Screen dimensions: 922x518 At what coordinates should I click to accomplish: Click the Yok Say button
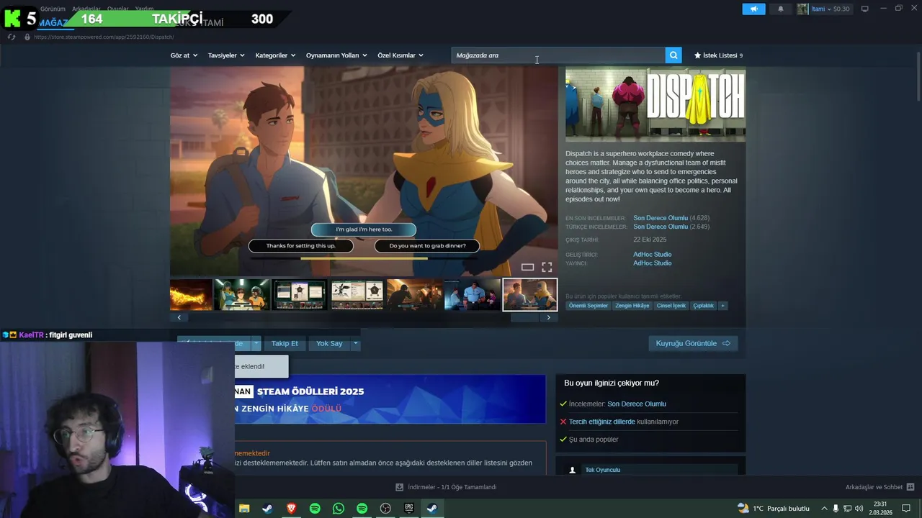329,343
